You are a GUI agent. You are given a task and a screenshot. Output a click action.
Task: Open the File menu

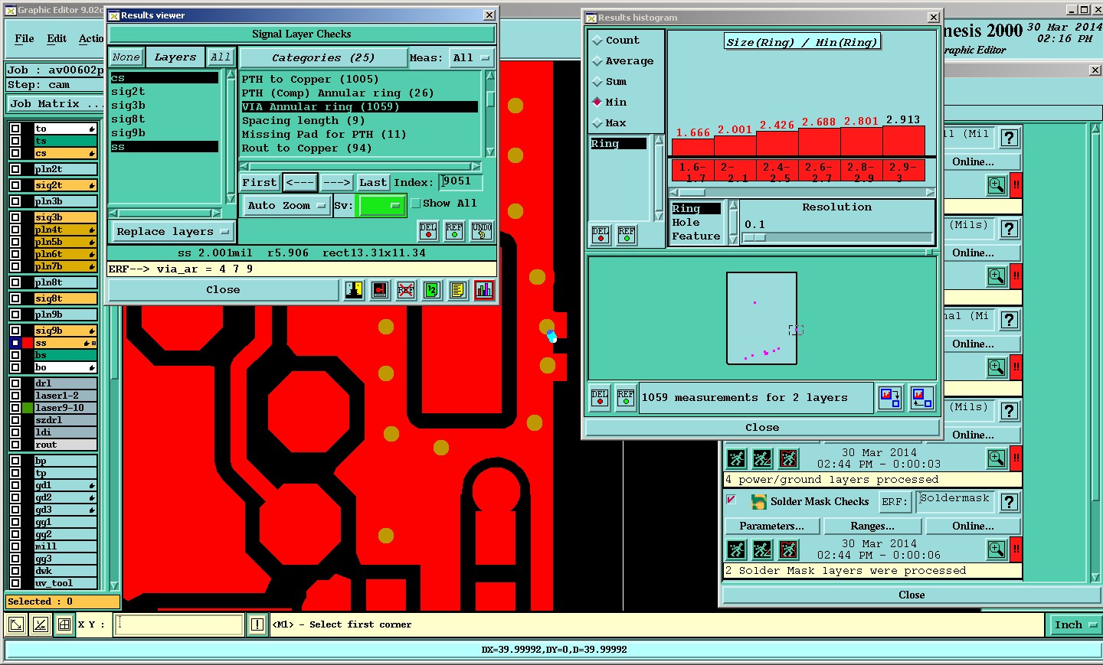[25, 38]
